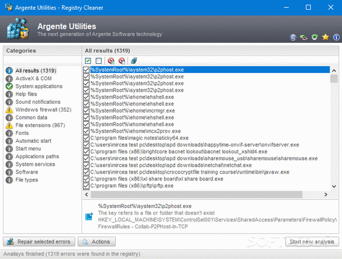Select the javaw.exe crococryptfile row

[x=190, y=172]
